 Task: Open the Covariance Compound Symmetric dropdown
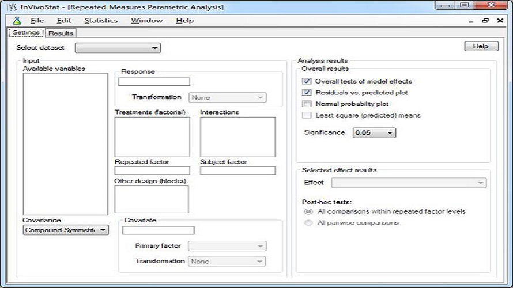(66, 230)
